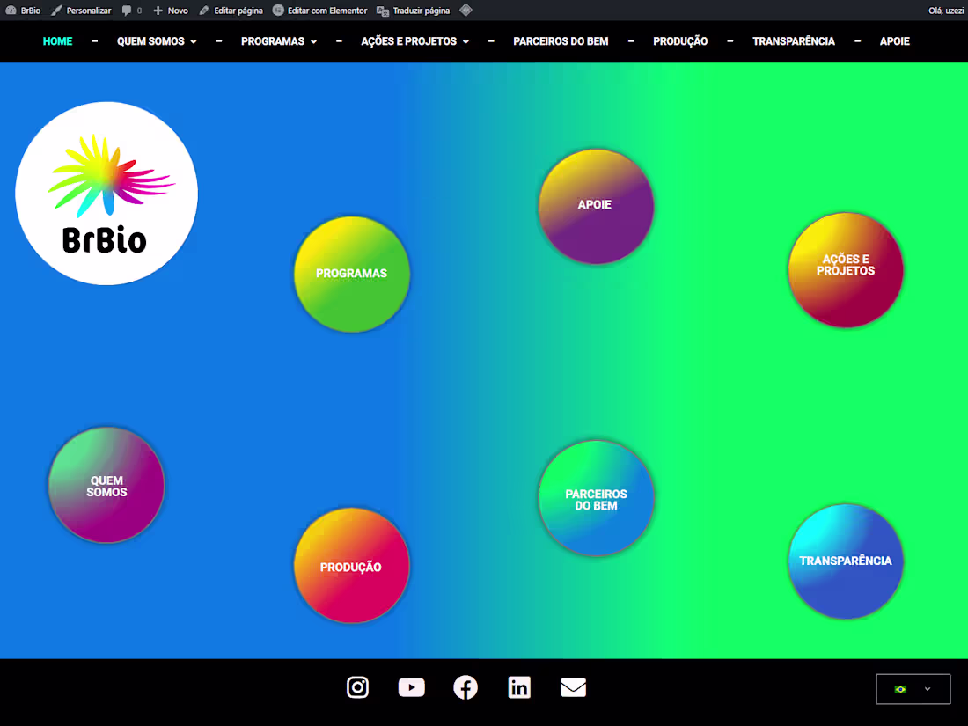Click the Ações e Projetos circle button
Viewport: 968px width, 726px height.
pos(846,270)
